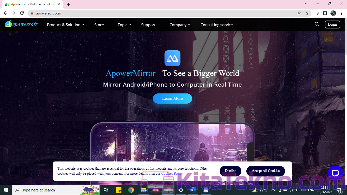The image size is (347, 195).
Task: Click the taskbar search box
Action: point(56,190)
